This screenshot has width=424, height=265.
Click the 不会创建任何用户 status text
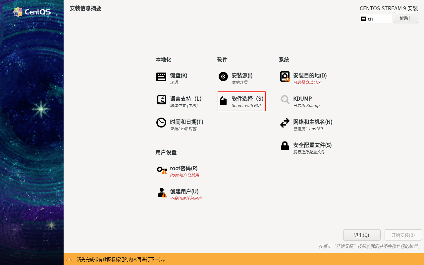185,198
